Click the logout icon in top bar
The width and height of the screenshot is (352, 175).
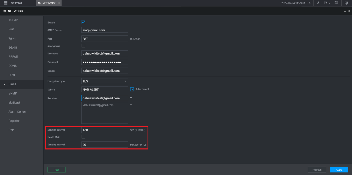[326, 3]
